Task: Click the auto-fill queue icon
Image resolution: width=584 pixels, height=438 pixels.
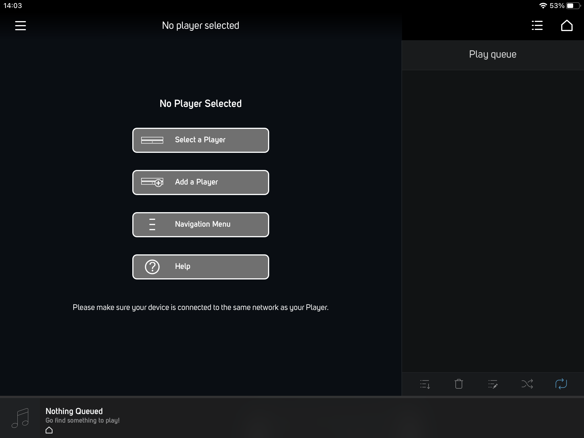Action: click(x=425, y=384)
